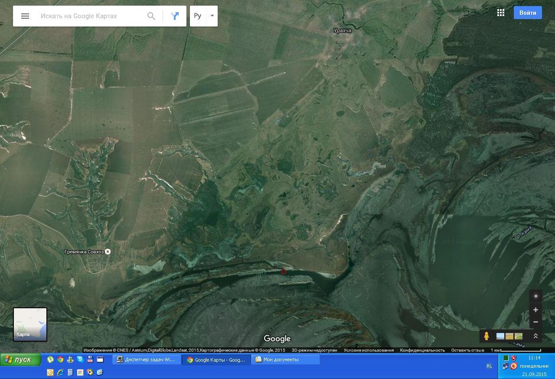Open the Google apps grid
The image size is (555, 379).
500,13
